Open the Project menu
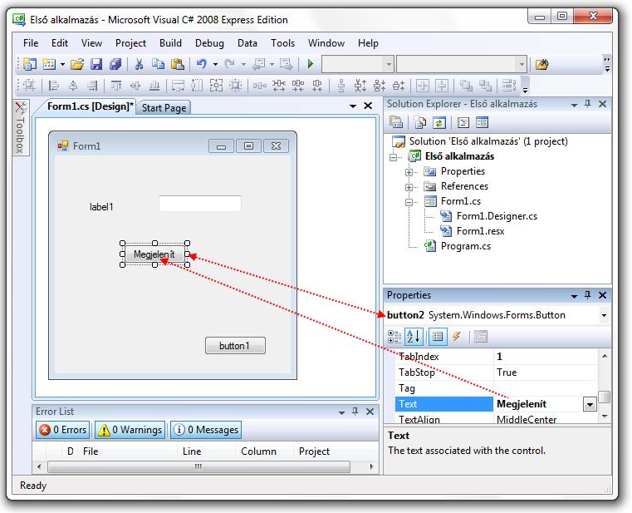 (x=130, y=43)
